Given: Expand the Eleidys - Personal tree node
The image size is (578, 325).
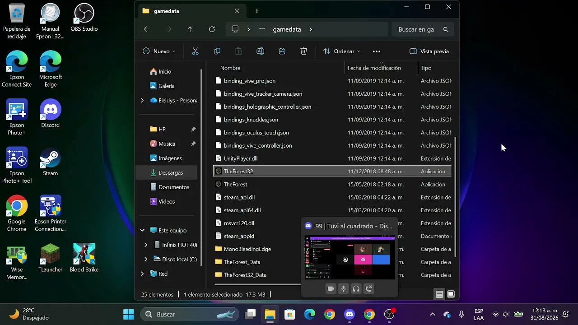Looking at the screenshot, I should coord(142,100).
